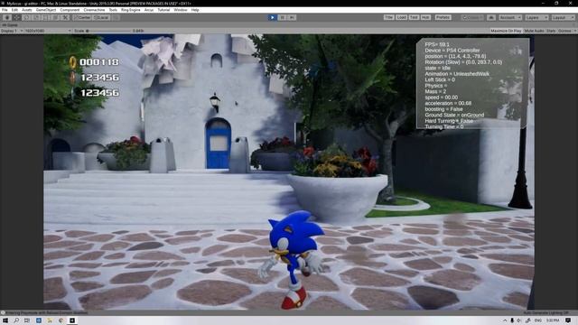Viewport: 578px width, 325px height.
Task: Open the Ring Engine menu
Action: [x=130, y=10]
